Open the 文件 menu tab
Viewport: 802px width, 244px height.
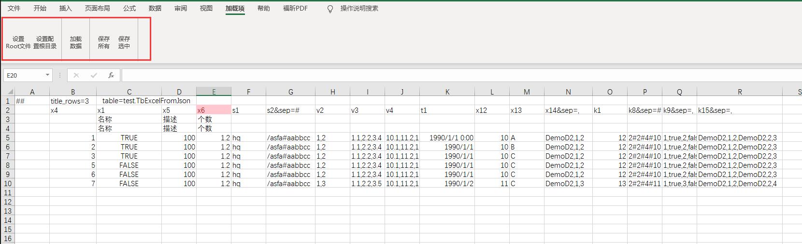click(14, 8)
